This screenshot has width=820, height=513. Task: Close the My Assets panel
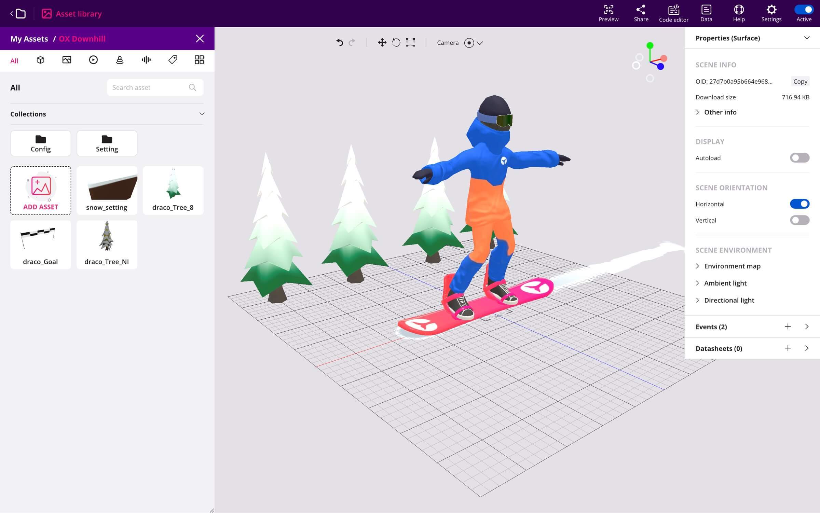tap(200, 39)
